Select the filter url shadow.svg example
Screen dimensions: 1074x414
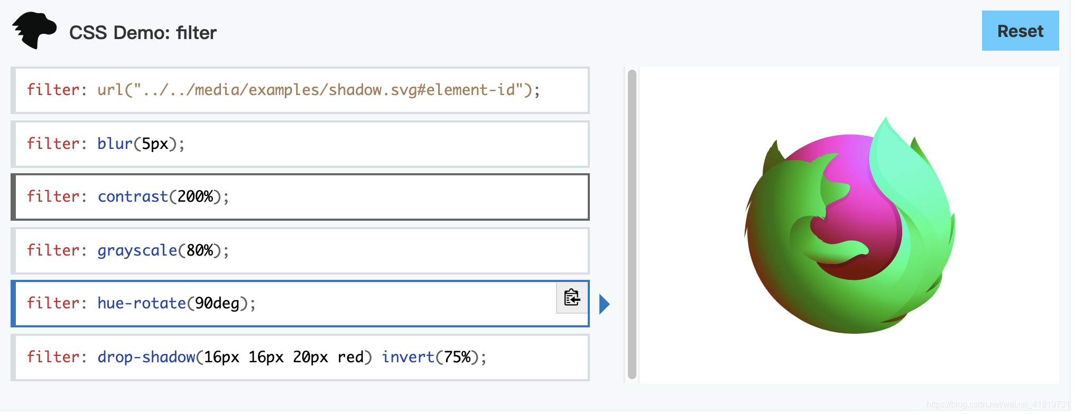click(301, 90)
